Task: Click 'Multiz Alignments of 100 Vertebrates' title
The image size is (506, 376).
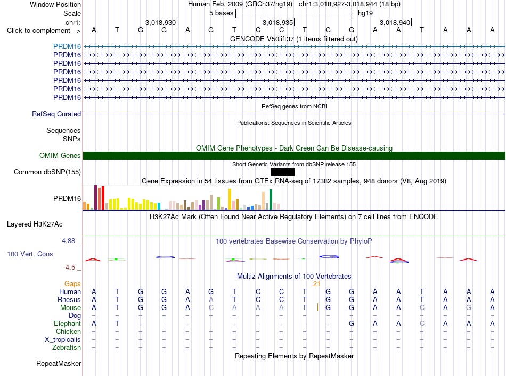Action: point(294,276)
